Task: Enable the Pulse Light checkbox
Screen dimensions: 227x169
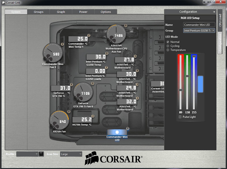Action: click(180, 117)
